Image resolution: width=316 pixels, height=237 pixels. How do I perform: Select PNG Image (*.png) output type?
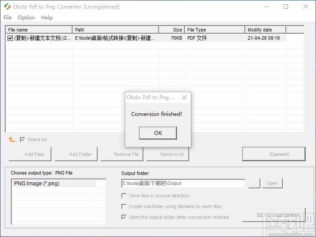[54, 184]
